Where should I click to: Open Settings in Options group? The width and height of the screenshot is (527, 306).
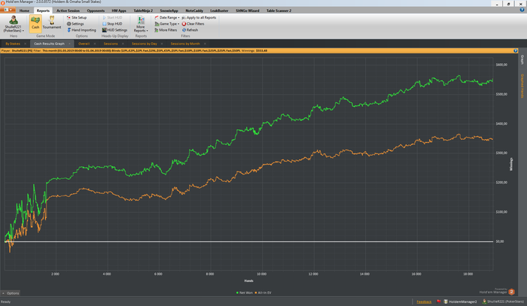coord(75,24)
